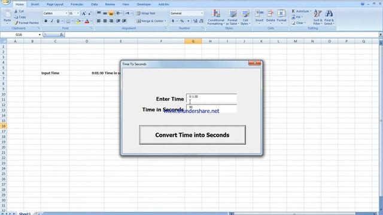The height and width of the screenshot is (215, 383).
Task: Open Conditional Formatting menu
Action: [216, 17]
